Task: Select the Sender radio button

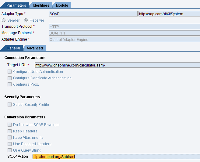Action: coord(4,20)
